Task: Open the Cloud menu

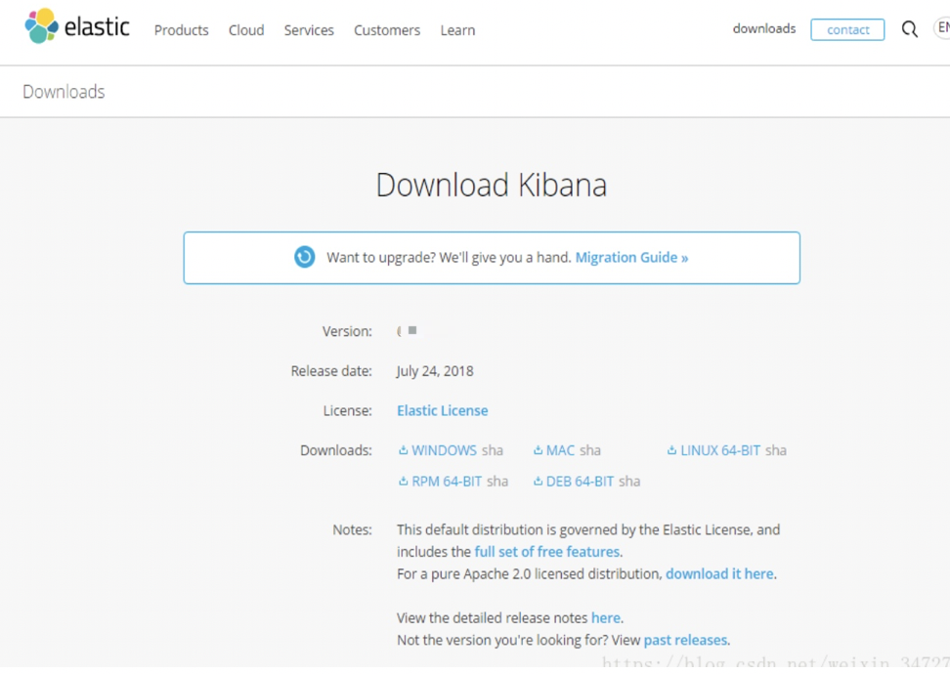Action: click(246, 30)
